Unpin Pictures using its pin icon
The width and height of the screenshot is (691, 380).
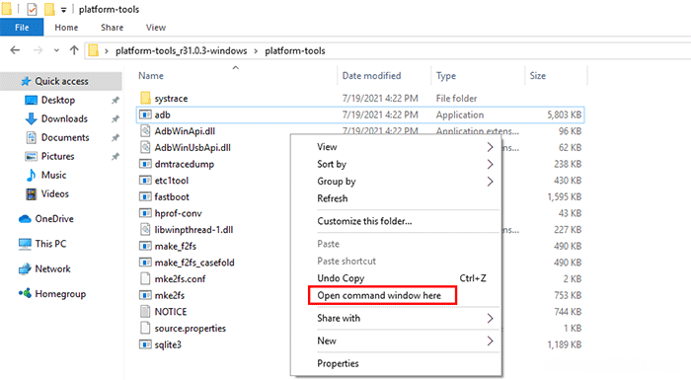tap(115, 156)
